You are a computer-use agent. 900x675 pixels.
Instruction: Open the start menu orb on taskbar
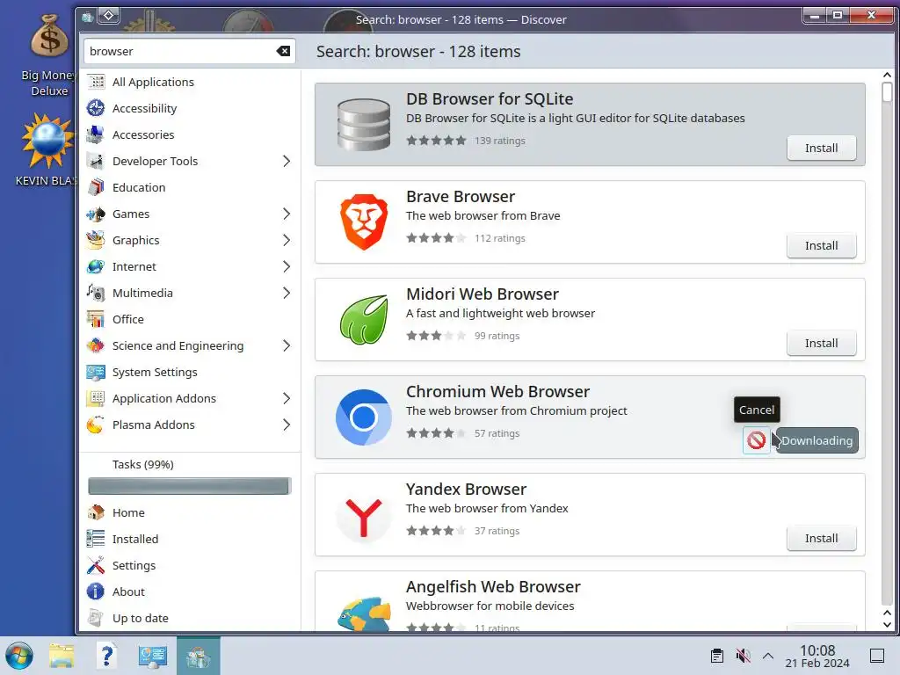[19, 656]
